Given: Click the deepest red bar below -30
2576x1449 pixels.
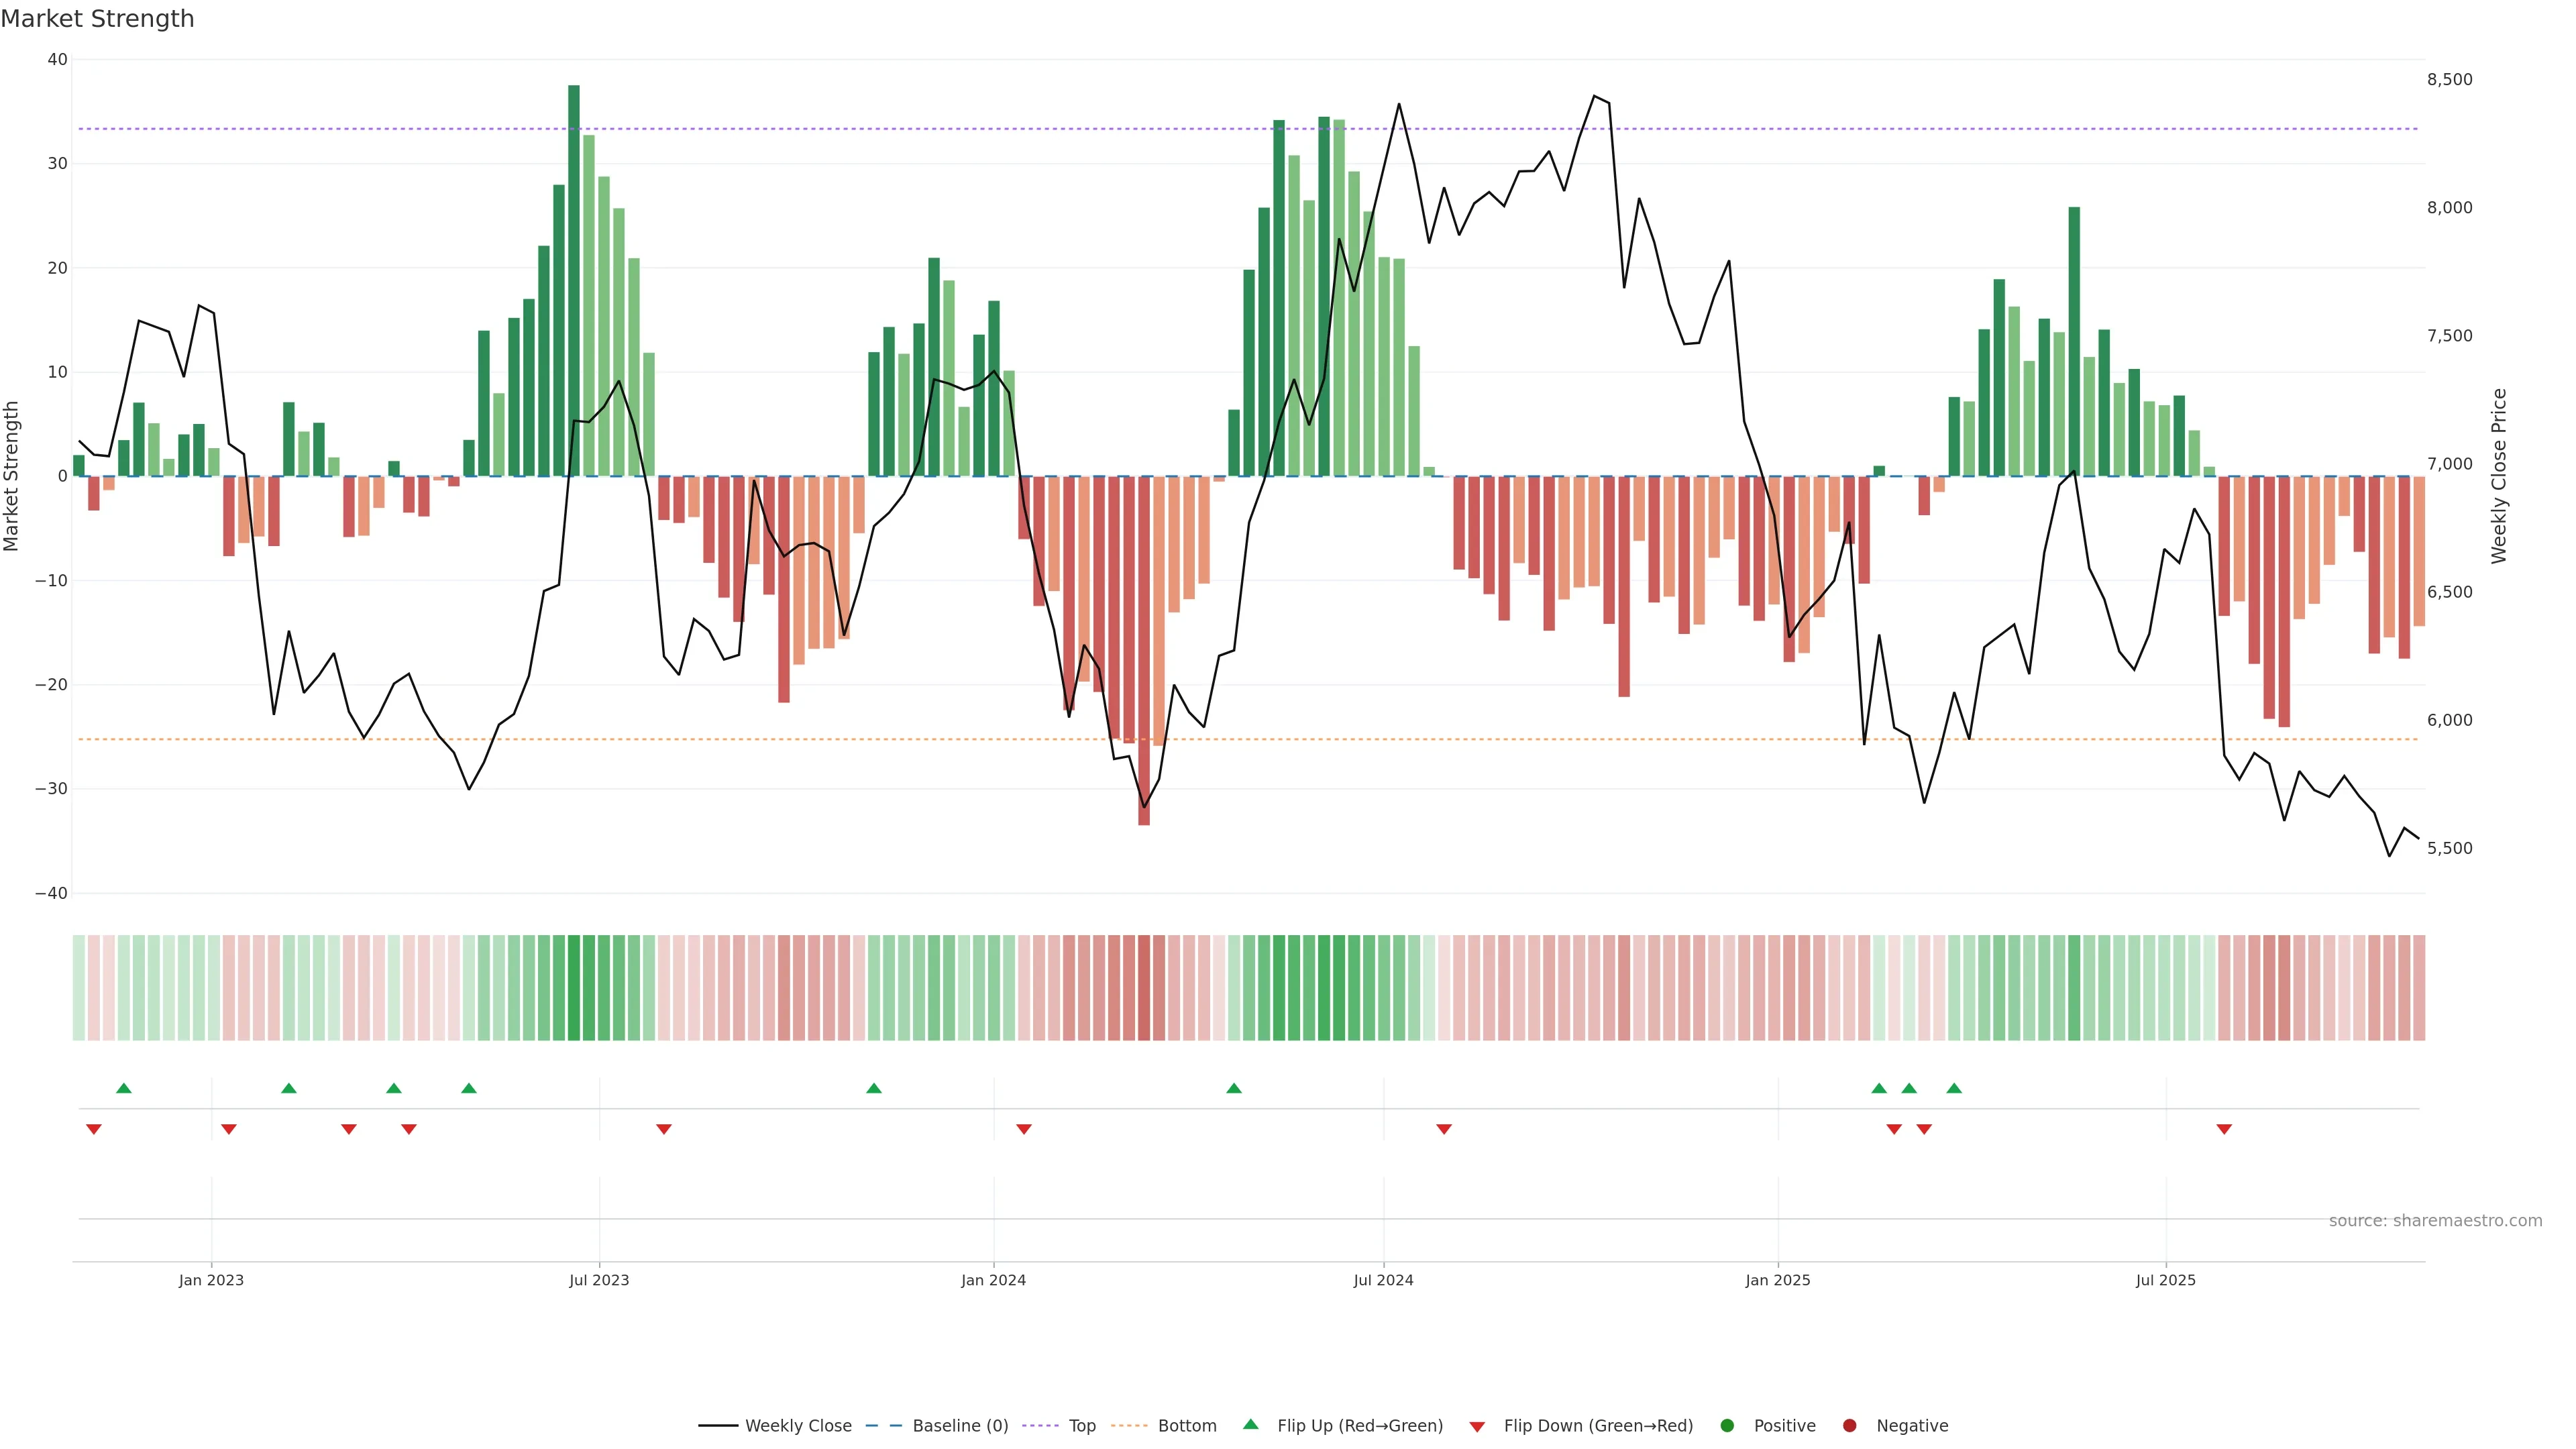Looking at the screenshot, I should pos(1144,650).
